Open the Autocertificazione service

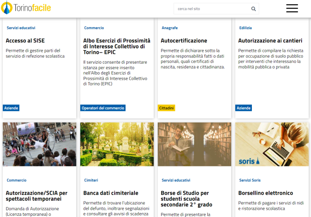click(183, 41)
